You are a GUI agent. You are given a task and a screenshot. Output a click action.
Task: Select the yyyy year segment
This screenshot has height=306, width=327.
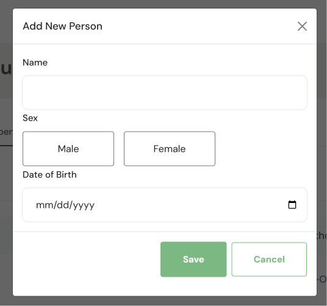pyautogui.click(x=84, y=205)
